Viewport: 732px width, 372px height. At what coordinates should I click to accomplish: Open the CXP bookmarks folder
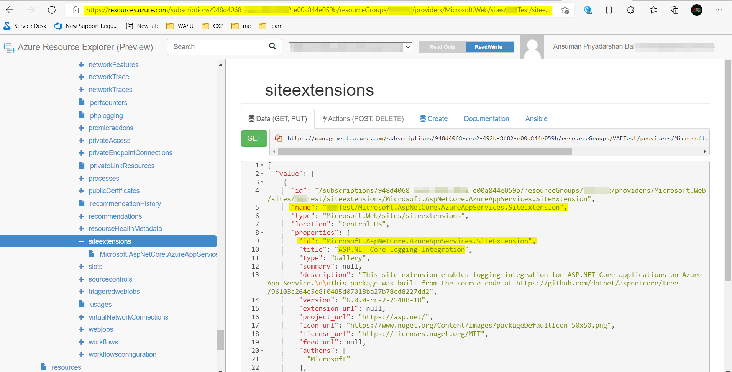click(x=213, y=26)
